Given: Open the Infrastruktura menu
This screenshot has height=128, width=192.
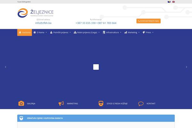Looking at the screenshot, I should 112,32.
